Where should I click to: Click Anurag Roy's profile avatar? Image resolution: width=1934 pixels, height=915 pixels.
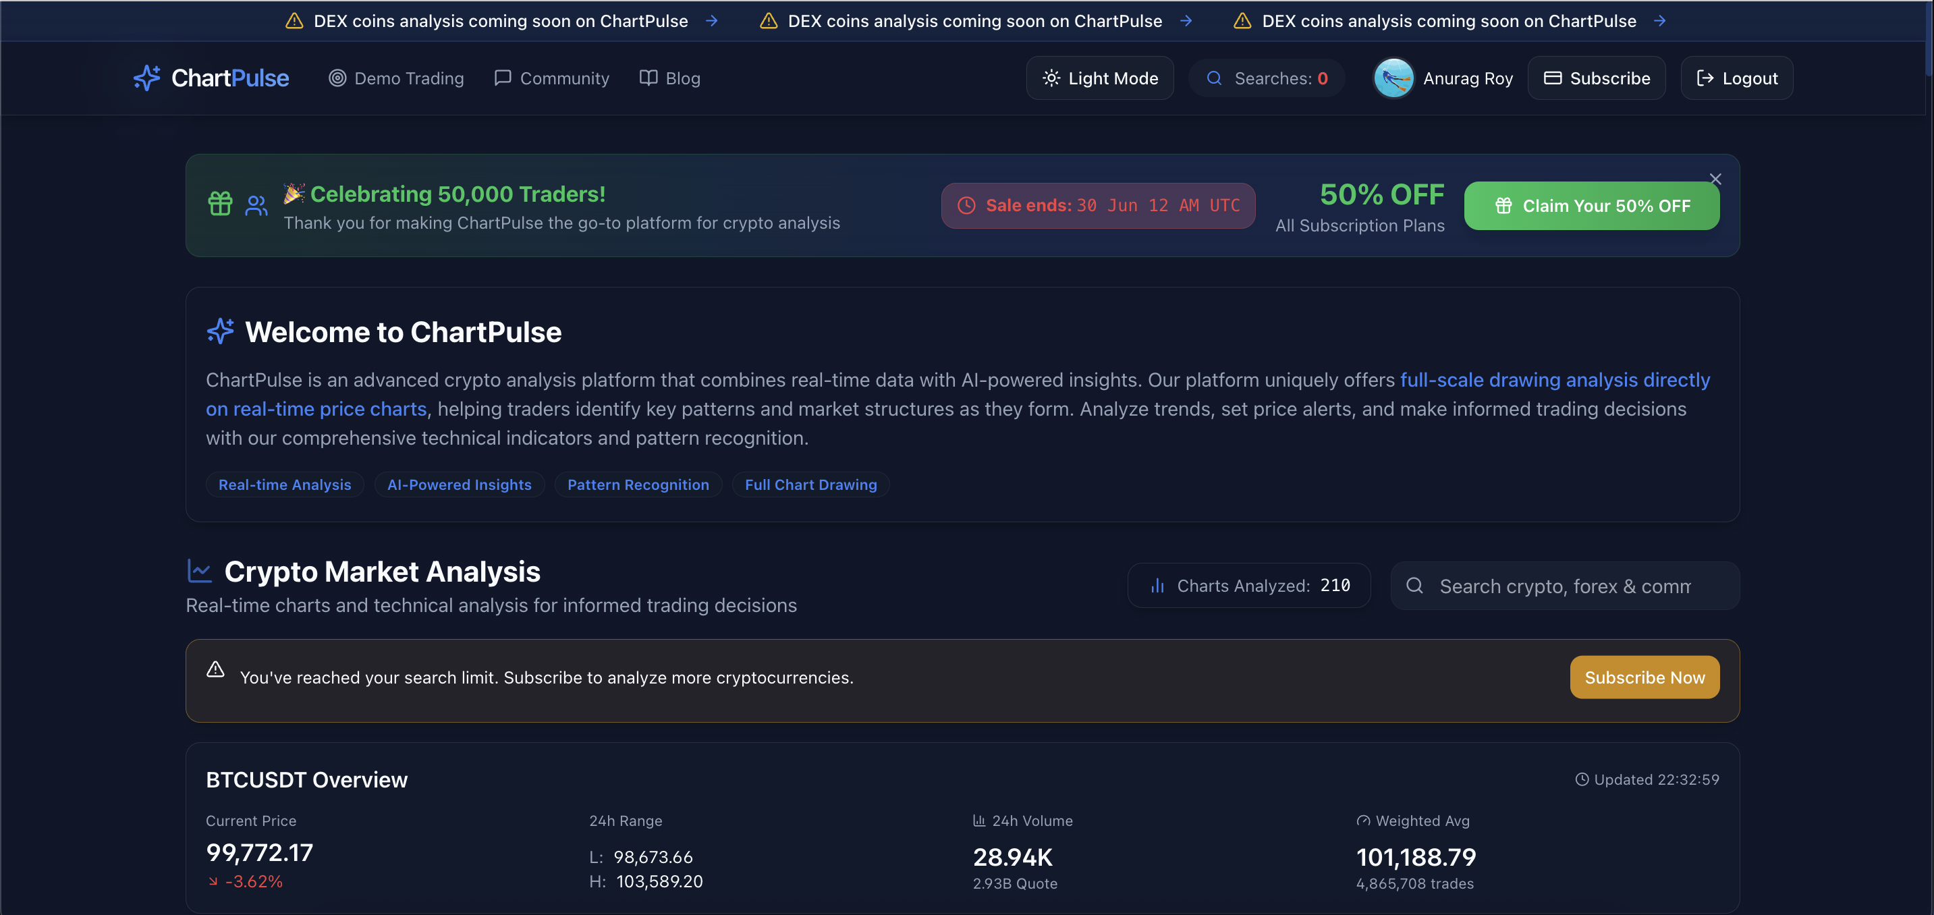click(x=1393, y=78)
